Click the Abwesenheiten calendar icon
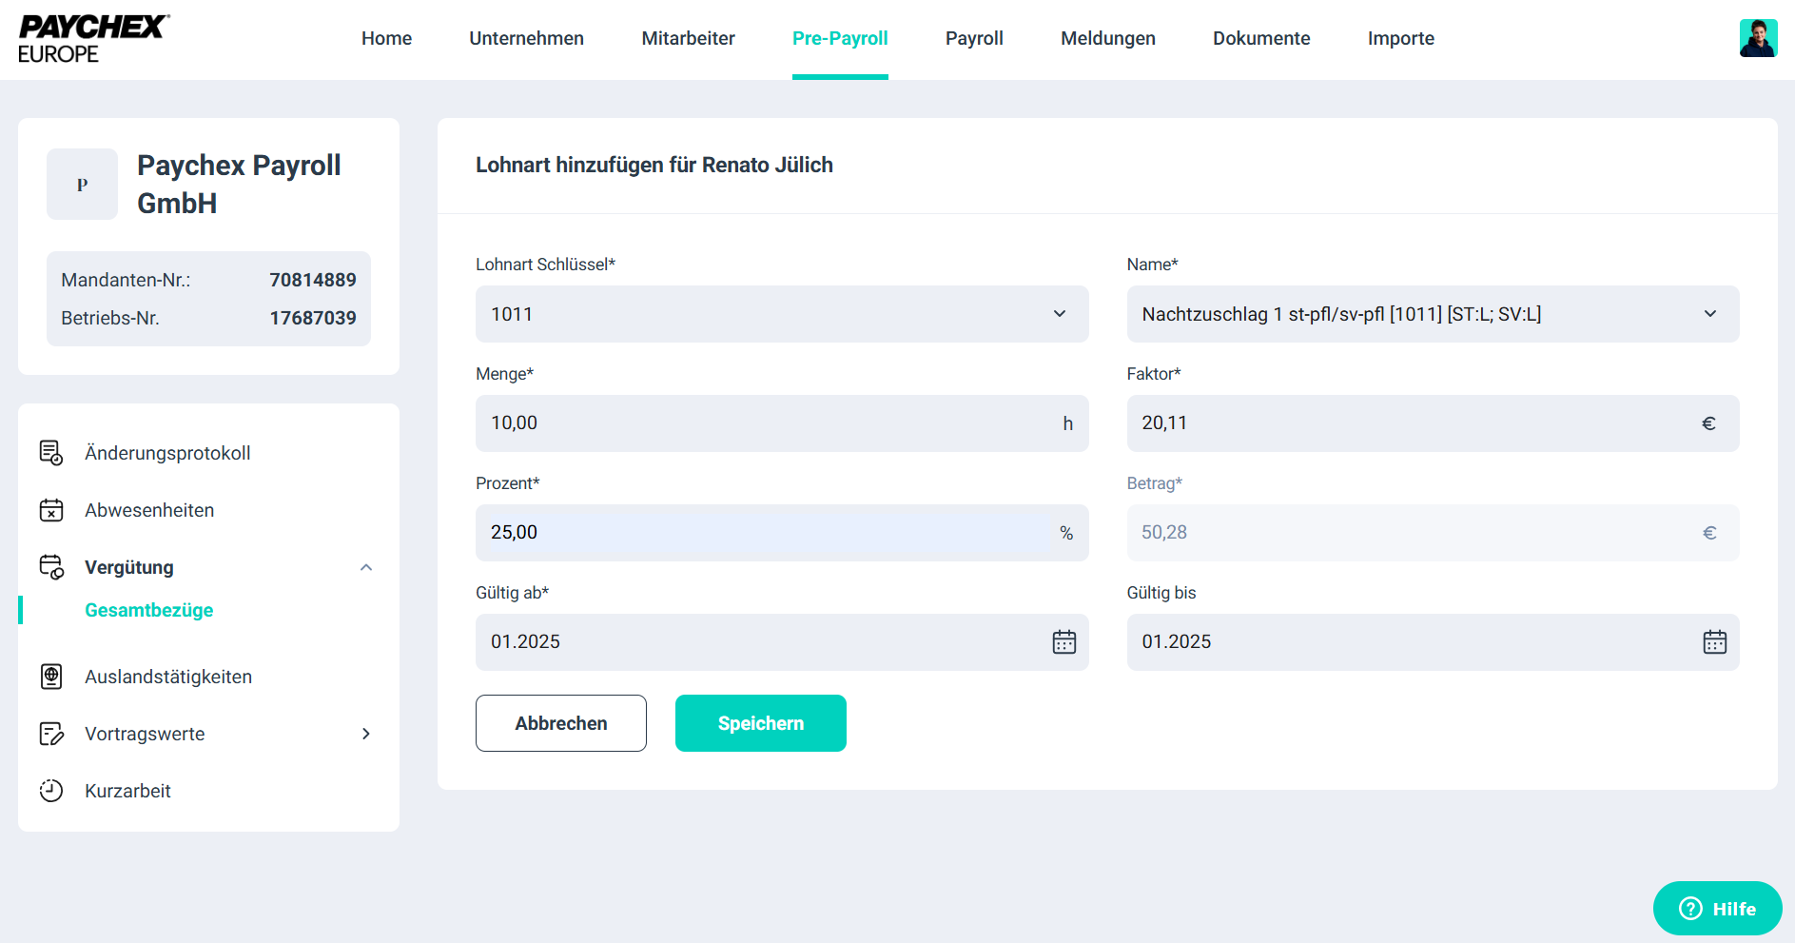 [x=51, y=510]
